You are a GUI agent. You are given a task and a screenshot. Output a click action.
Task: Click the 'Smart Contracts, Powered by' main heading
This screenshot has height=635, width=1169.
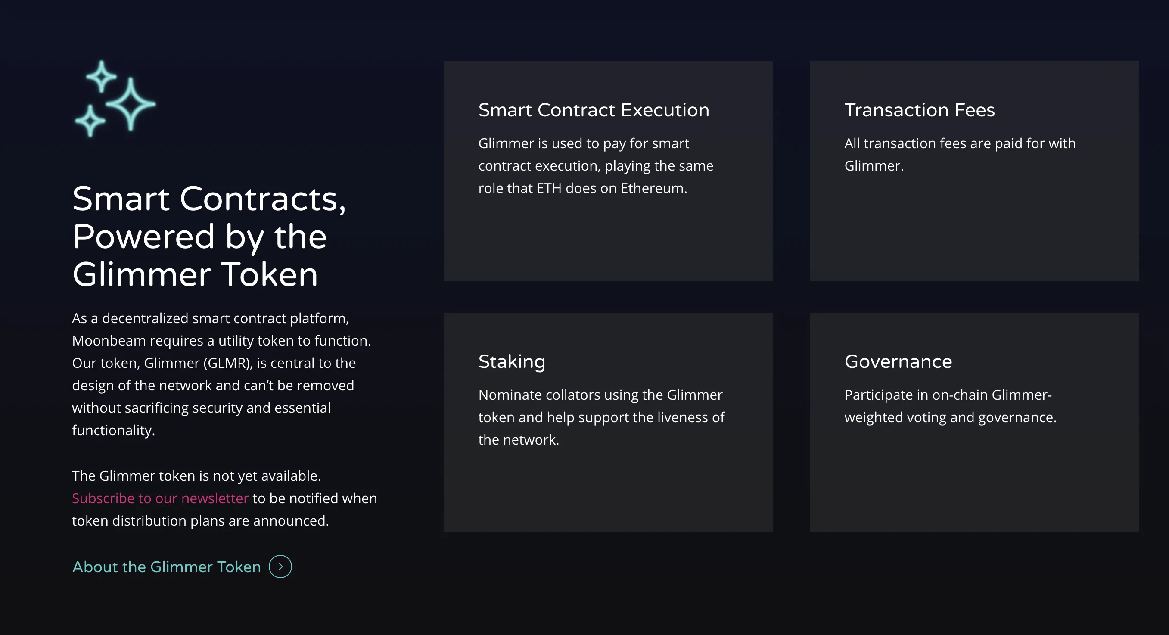coord(209,236)
